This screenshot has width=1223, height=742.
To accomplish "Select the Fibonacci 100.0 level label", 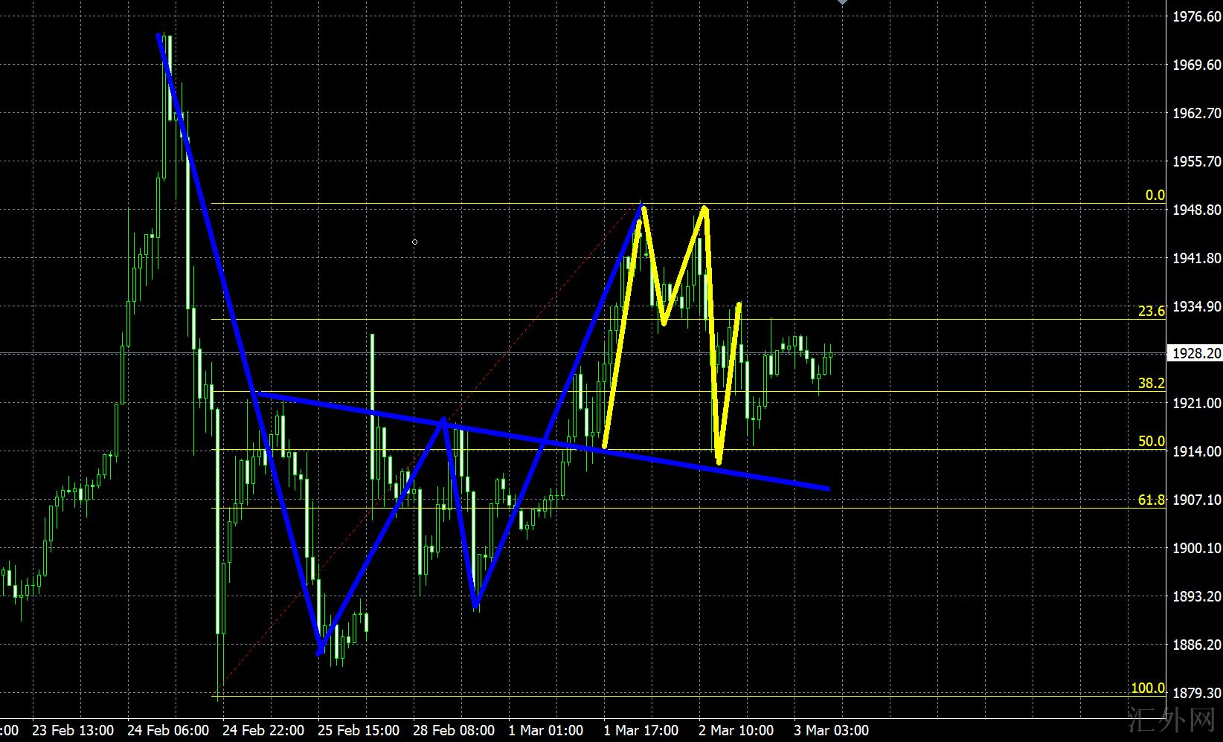I will (1147, 688).
